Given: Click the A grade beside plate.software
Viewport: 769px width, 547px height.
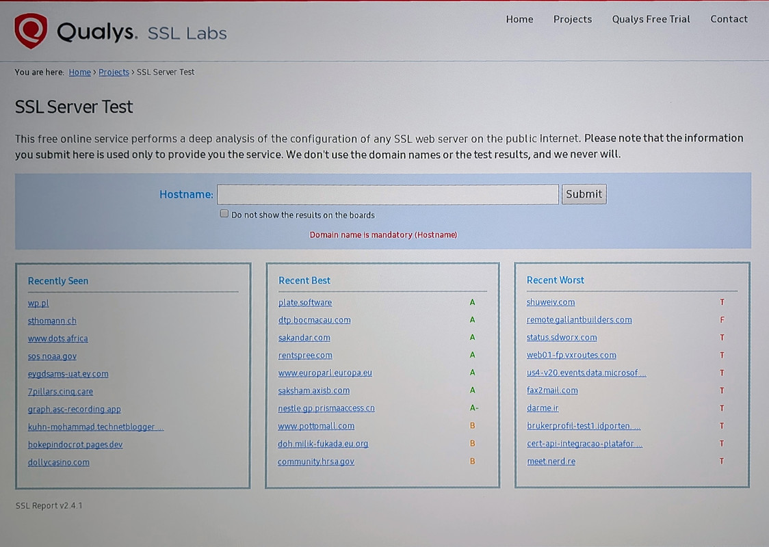Looking at the screenshot, I should [472, 302].
